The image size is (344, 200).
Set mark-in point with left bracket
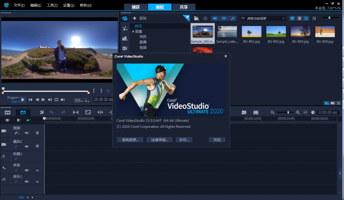point(94,91)
